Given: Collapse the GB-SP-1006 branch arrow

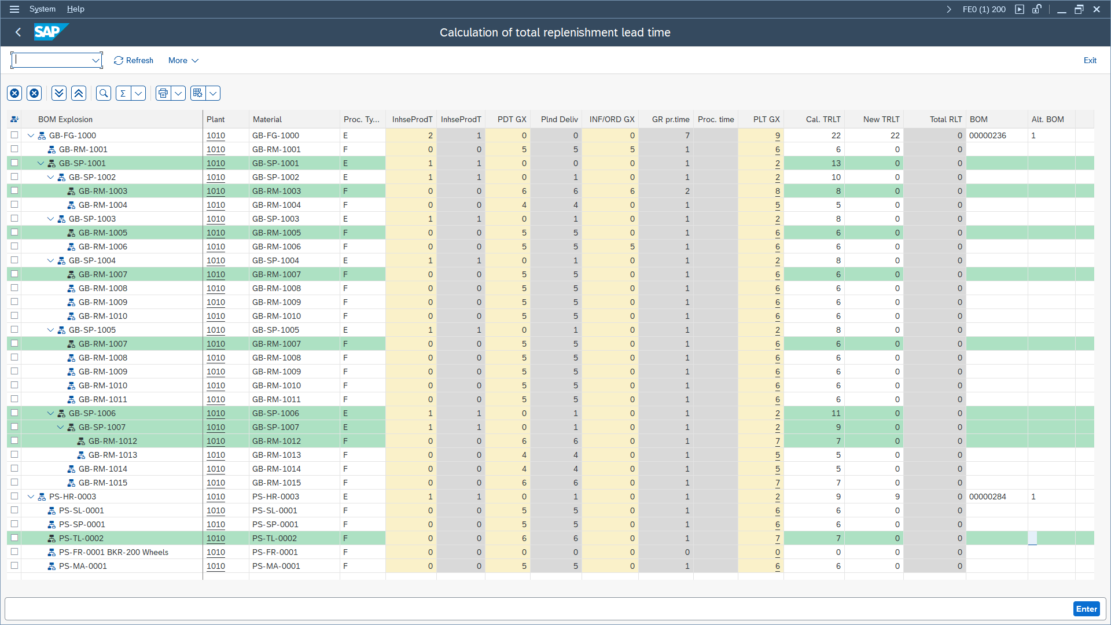Looking at the screenshot, I should pyautogui.click(x=50, y=413).
